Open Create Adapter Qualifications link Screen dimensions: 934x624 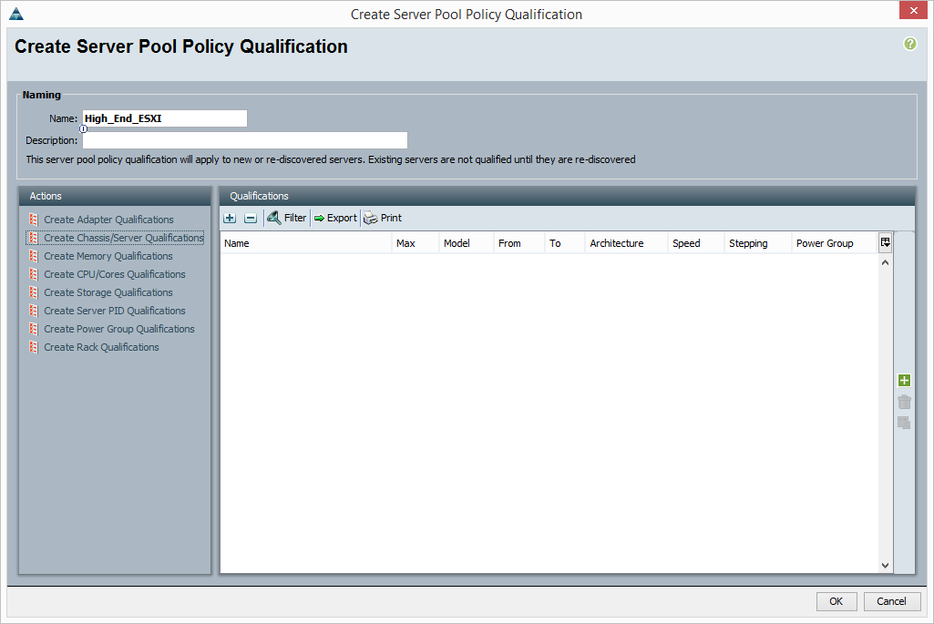[x=109, y=220]
